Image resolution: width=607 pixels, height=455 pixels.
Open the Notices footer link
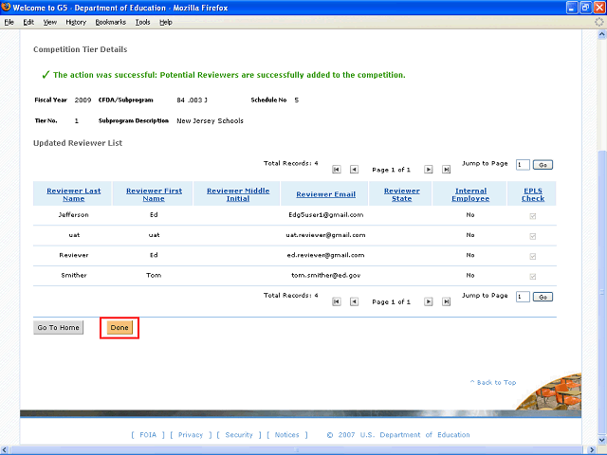pos(286,435)
